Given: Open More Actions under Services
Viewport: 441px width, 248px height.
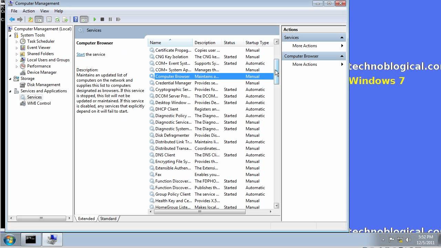Looking at the screenshot, I should point(314,46).
